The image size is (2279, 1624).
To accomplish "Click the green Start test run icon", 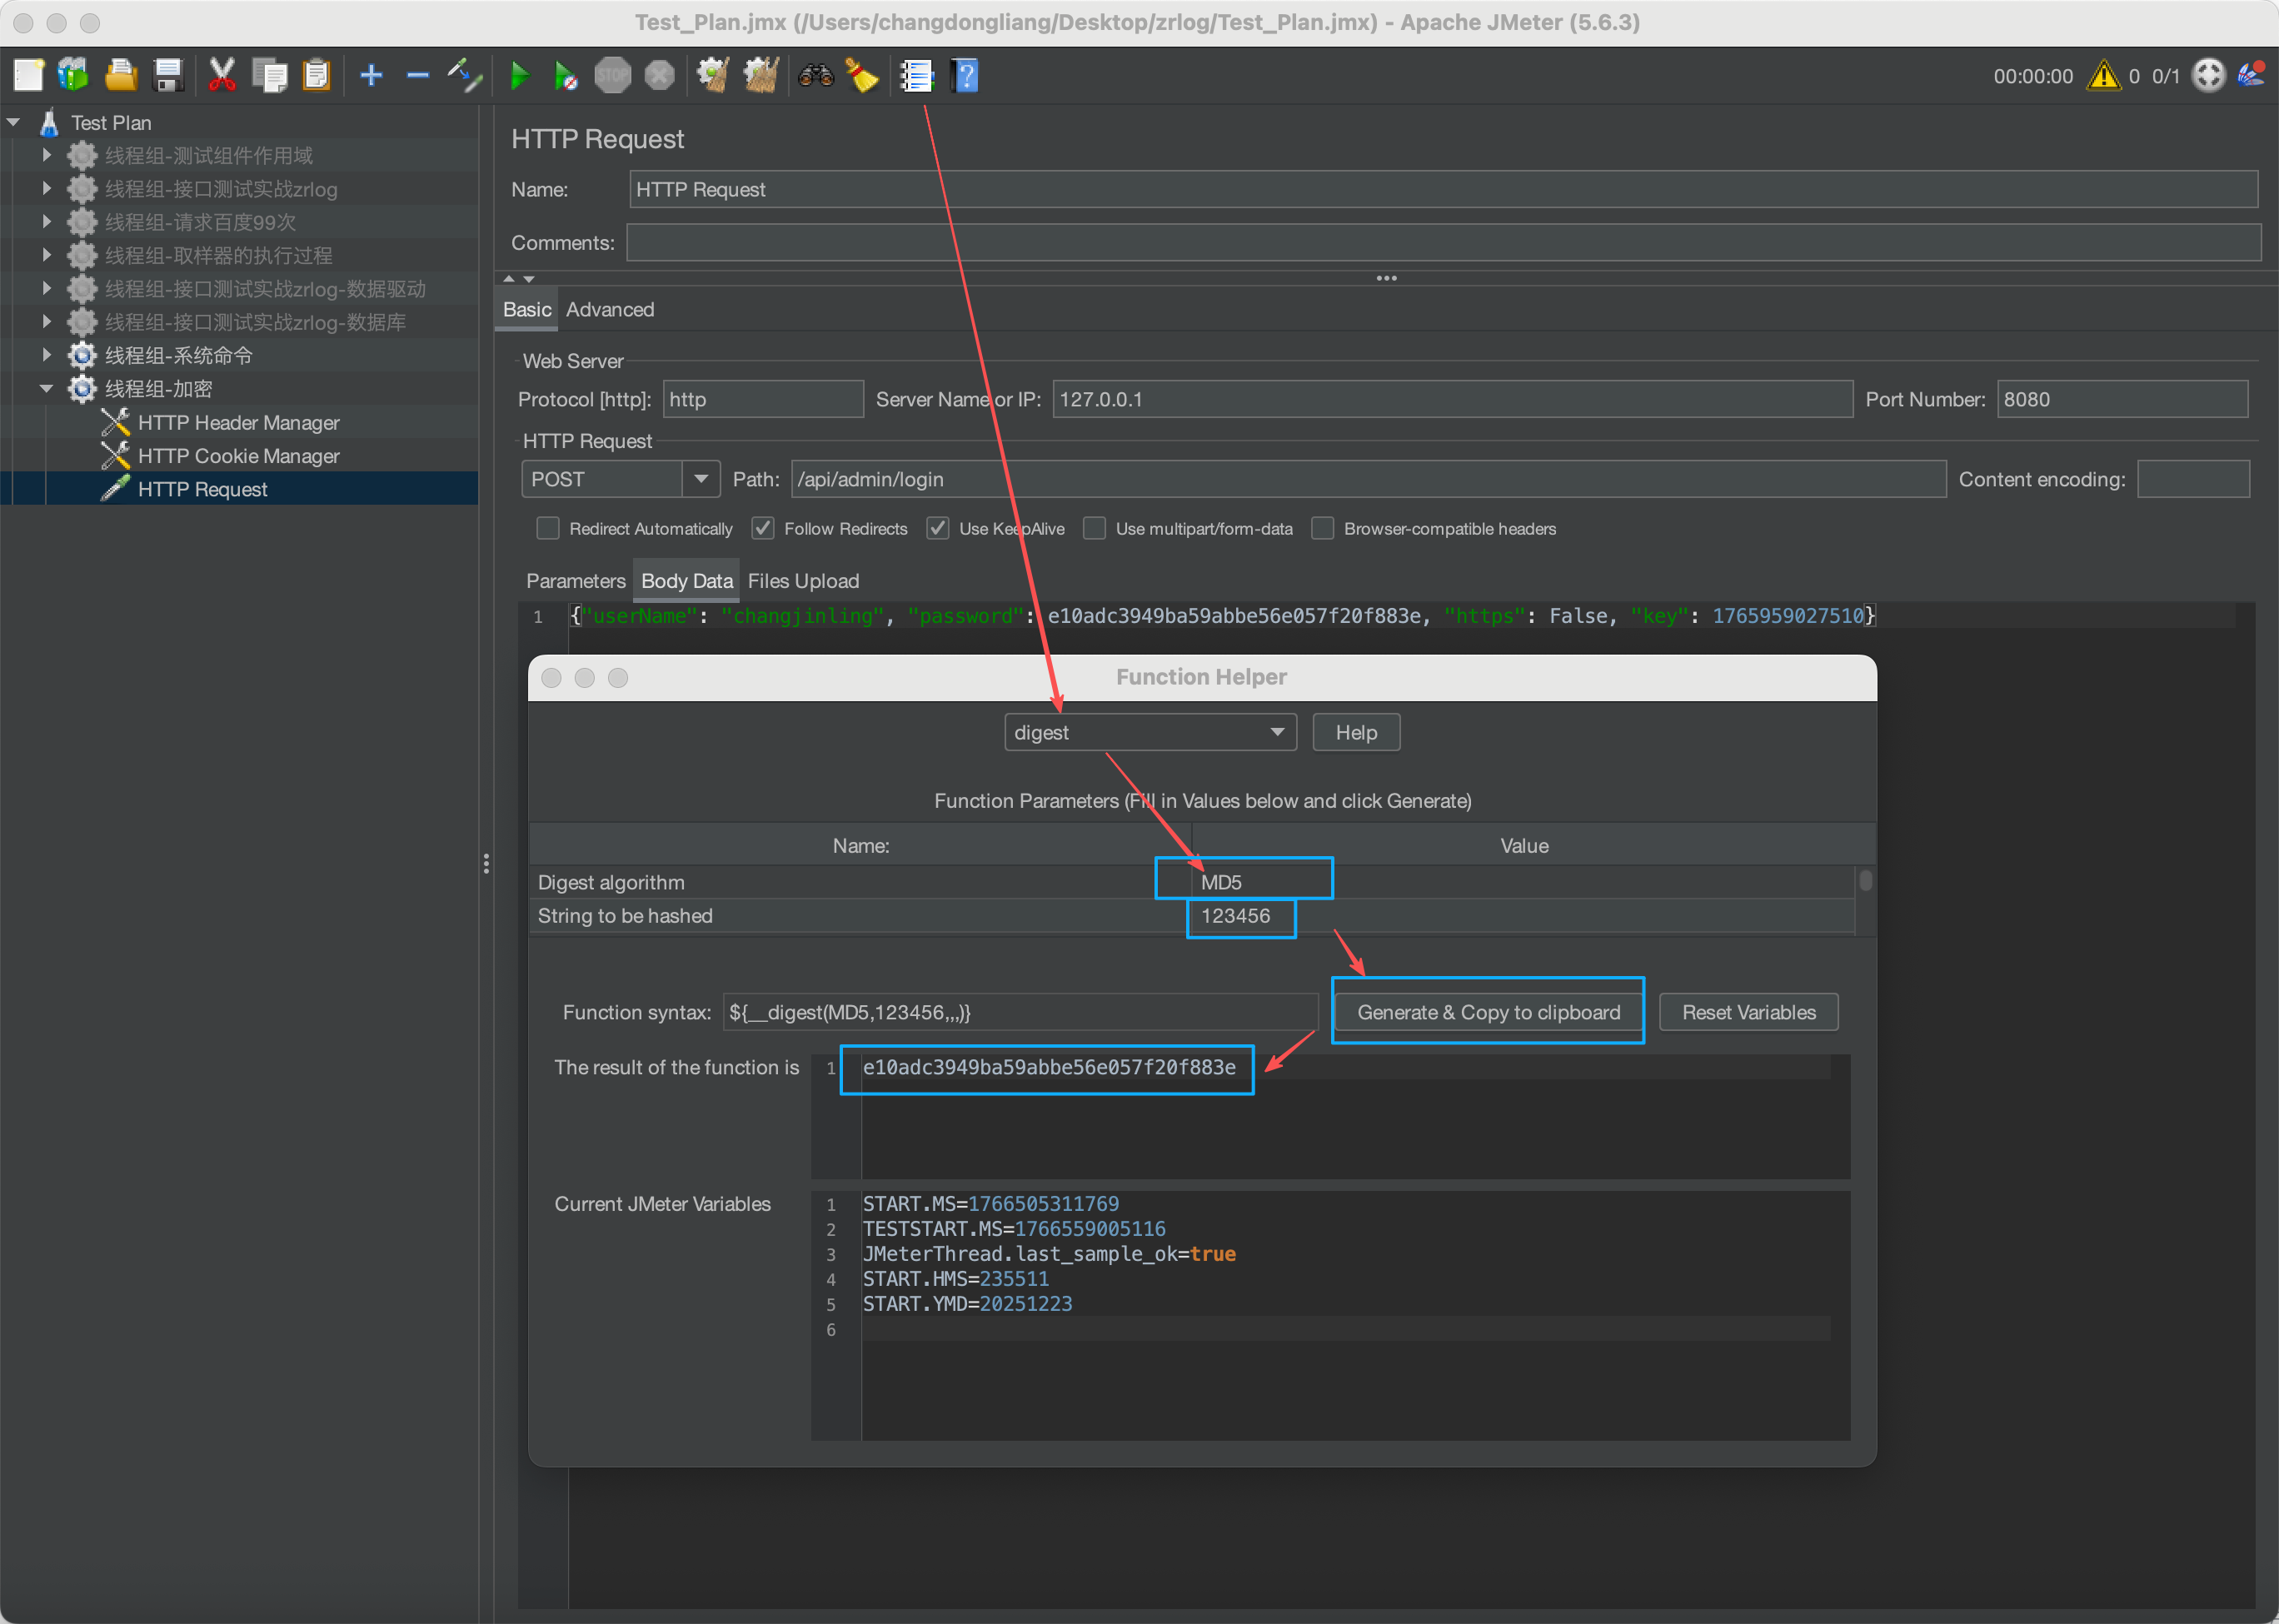I will pos(519,75).
